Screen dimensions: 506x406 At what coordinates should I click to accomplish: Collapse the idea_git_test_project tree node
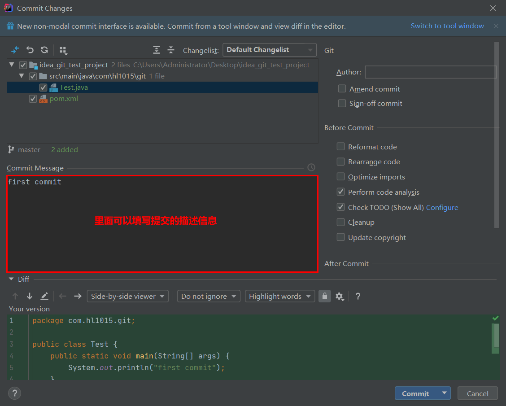click(12, 65)
